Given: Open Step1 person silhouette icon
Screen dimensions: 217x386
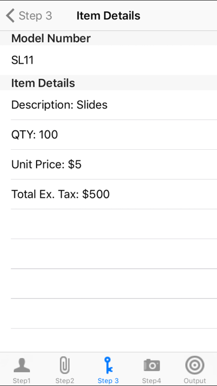Looking at the screenshot, I should (22, 365).
